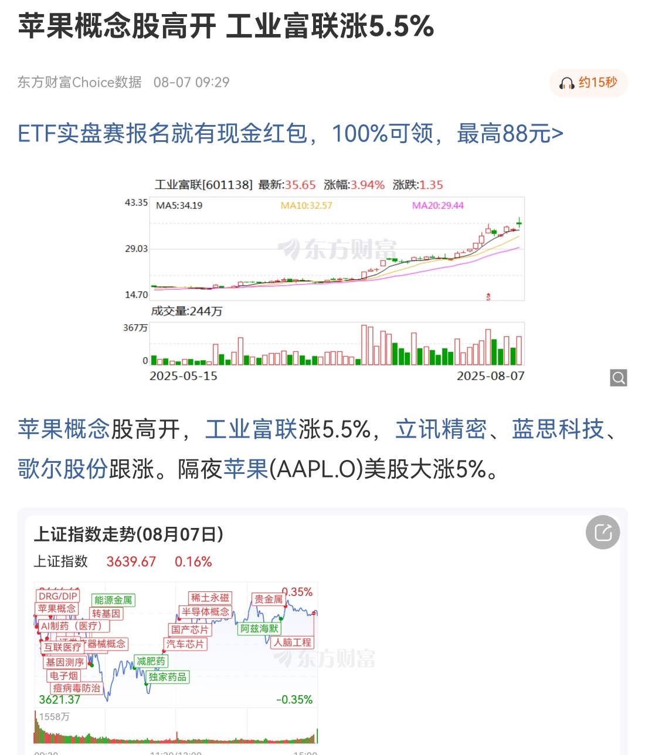The width and height of the screenshot is (645, 755).
Task: Open the 歌尔股份 stock link
Action: click(x=63, y=469)
